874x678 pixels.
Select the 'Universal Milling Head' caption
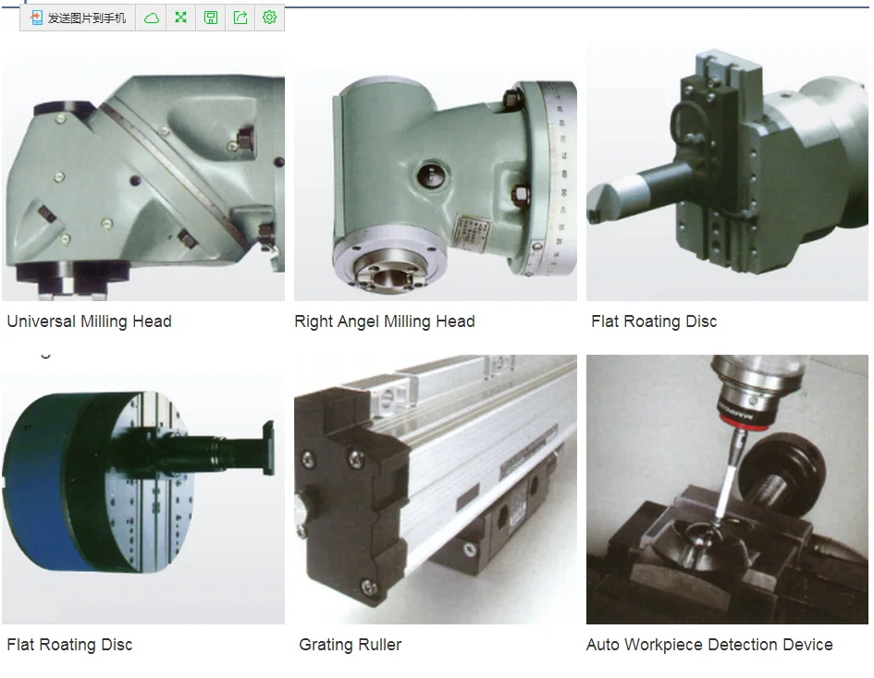[89, 321]
